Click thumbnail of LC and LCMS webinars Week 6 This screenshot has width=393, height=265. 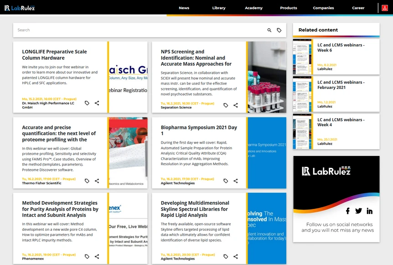pos(302,57)
